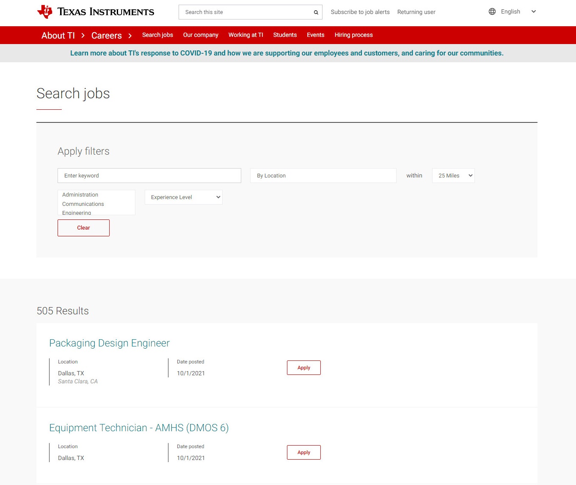This screenshot has height=485, width=576.
Task: Open the 25 Miles distance dropdown
Action: [x=453, y=176]
